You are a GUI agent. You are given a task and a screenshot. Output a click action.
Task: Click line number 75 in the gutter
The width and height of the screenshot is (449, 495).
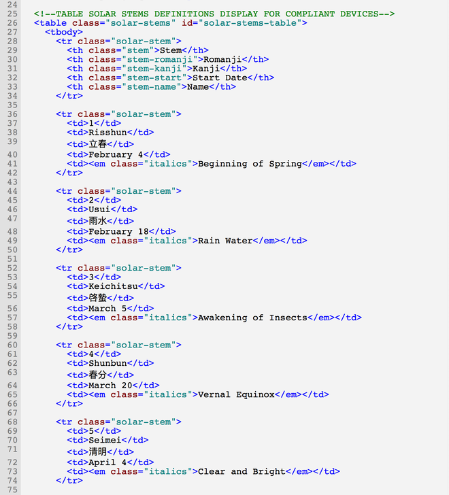12,490
